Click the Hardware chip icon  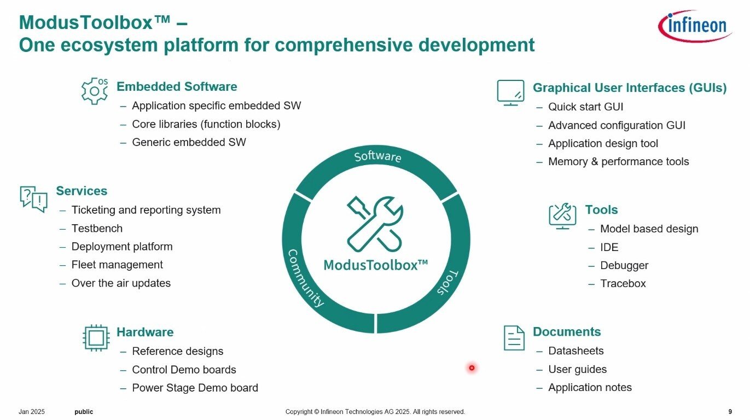pos(96,338)
